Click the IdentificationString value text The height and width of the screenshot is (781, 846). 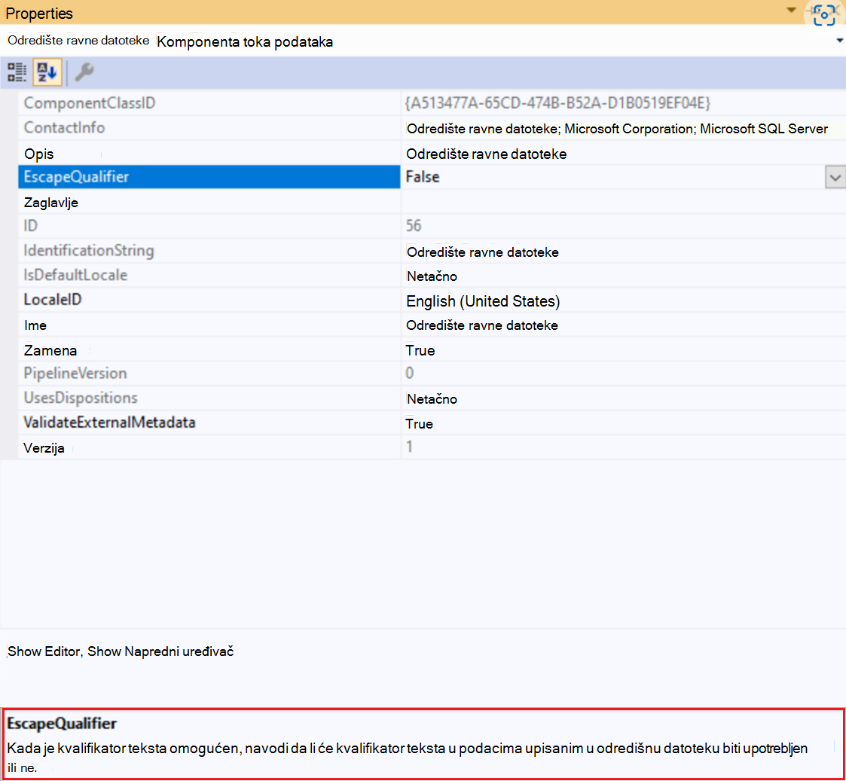click(x=482, y=252)
